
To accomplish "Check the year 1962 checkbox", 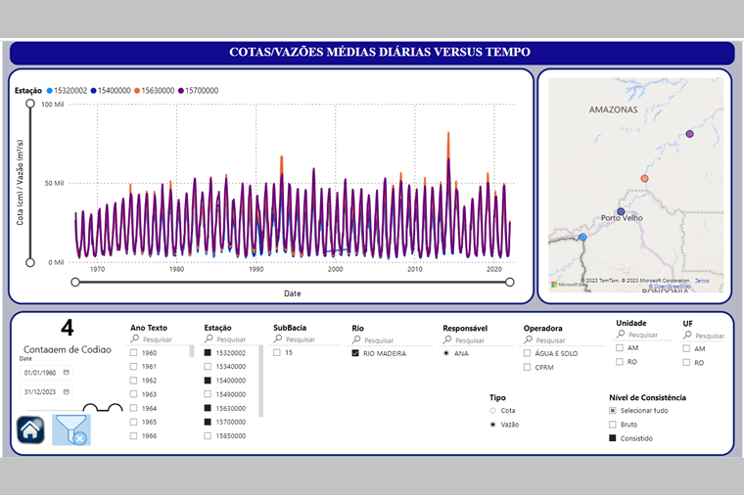I will click(x=134, y=381).
